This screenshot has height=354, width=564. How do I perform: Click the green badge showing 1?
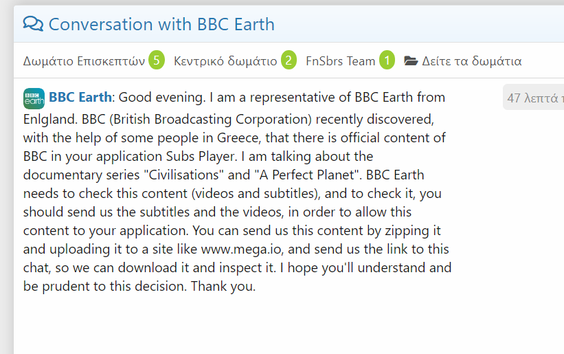point(387,60)
